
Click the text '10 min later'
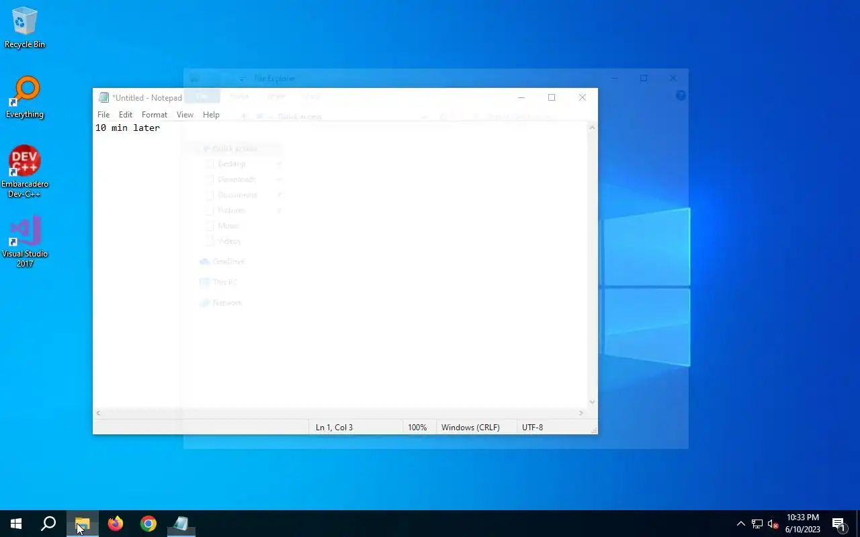(x=128, y=128)
